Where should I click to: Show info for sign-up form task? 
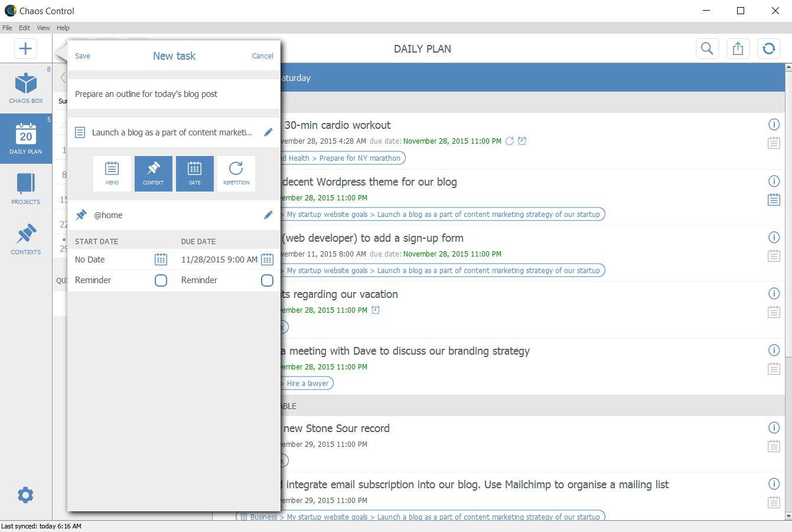[774, 237]
